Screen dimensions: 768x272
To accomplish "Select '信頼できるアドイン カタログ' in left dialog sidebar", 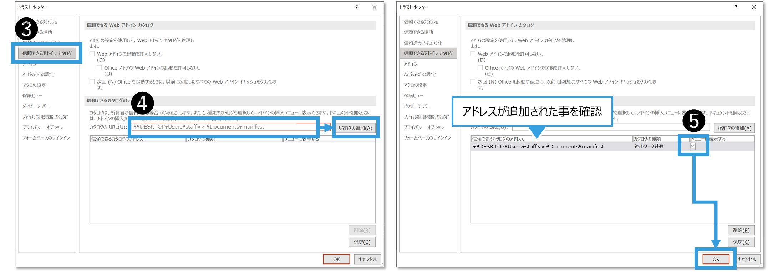I will (47, 53).
